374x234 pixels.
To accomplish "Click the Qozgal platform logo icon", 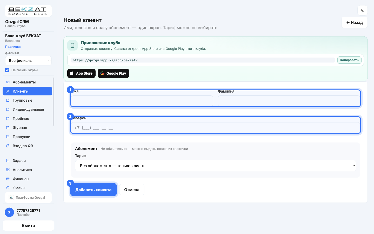I will click(x=11, y=198).
